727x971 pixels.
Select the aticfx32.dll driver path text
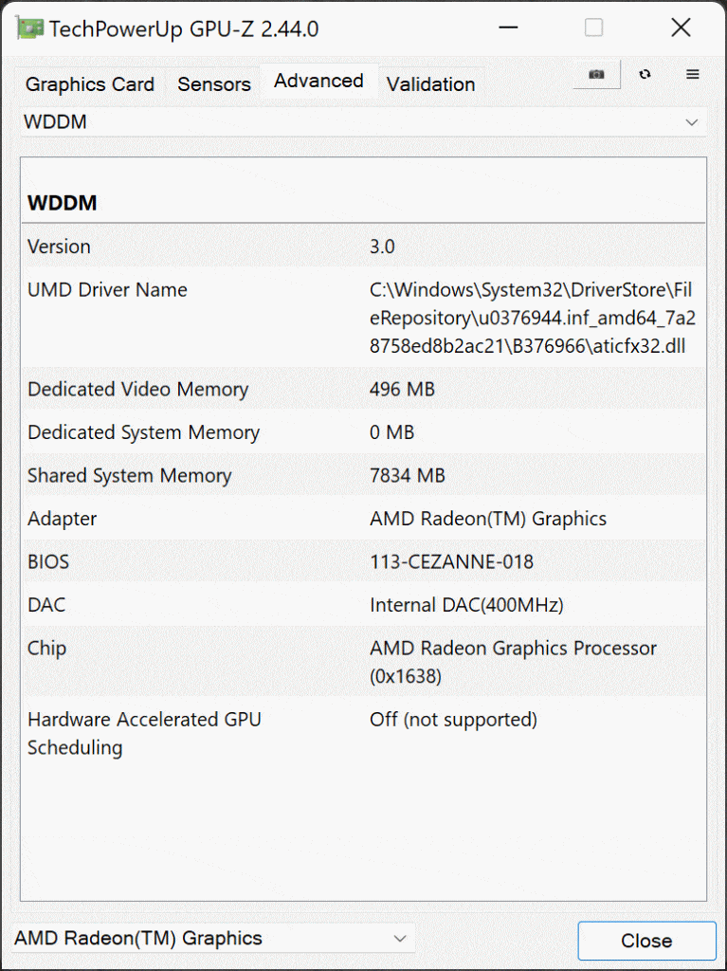(533, 318)
